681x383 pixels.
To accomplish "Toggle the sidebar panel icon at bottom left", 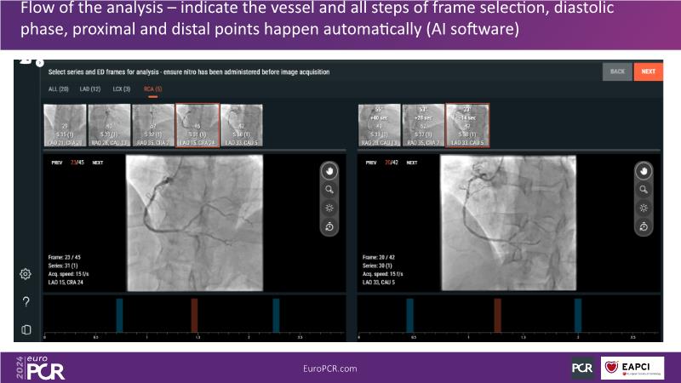I will click(x=26, y=329).
